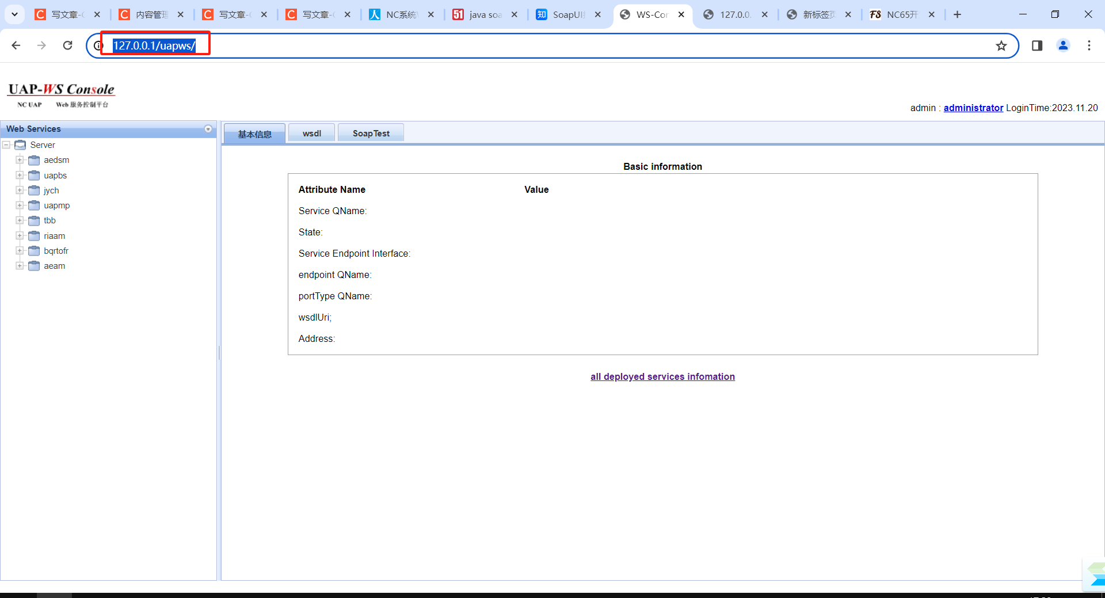The height and width of the screenshot is (598, 1105).
Task: Click the Basic information heading
Action: point(662,166)
